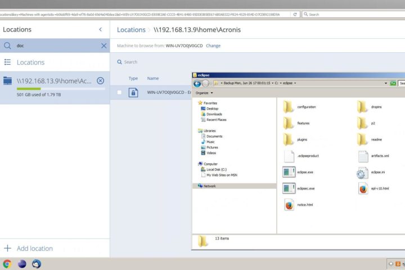
Task: Reload the page in the browser address bar
Action: [x=295, y=15]
